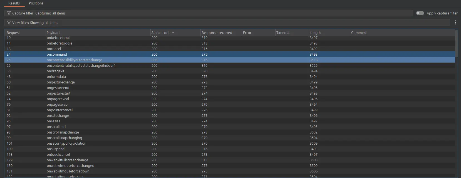Switch to the Positions tab

tap(36, 3)
